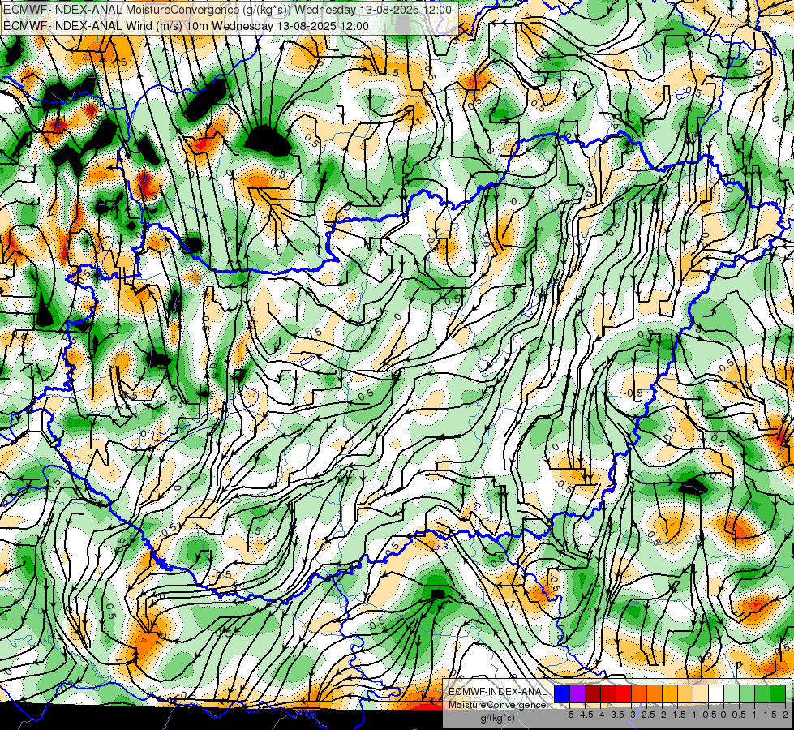Image resolution: width=794 pixels, height=730 pixels.
Task: Click the '-3.5' tick value on the legend scale
Action: pyautogui.click(x=616, y=715)
